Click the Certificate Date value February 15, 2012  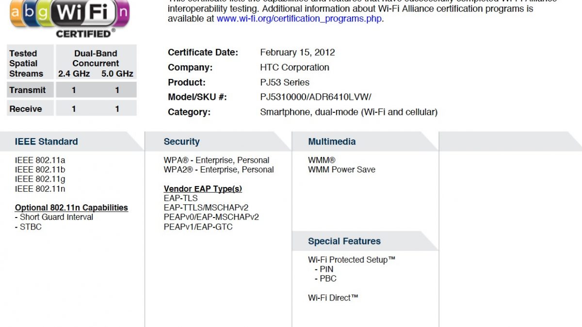297,52
